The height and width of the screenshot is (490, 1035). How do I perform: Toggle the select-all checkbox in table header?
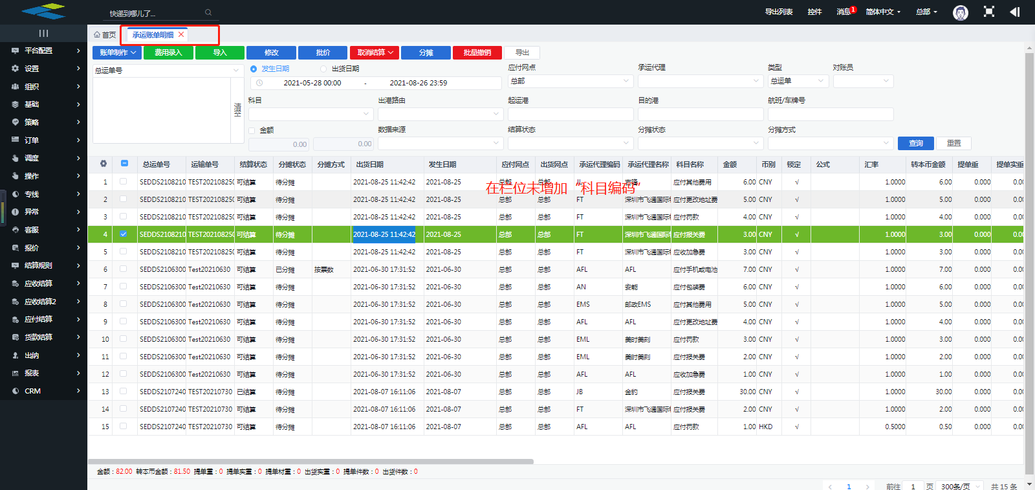coord(124,164)
